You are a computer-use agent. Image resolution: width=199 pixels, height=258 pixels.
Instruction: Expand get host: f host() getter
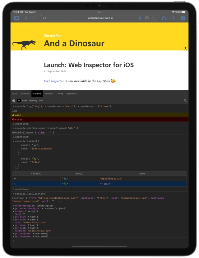(x=13, y=225)
